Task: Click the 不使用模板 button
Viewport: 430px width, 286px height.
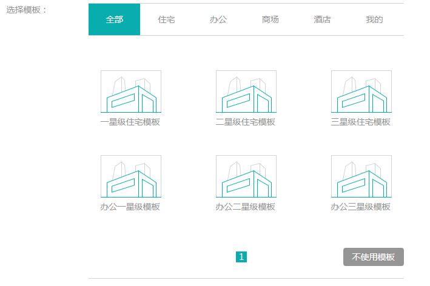Action: (374, 257)
